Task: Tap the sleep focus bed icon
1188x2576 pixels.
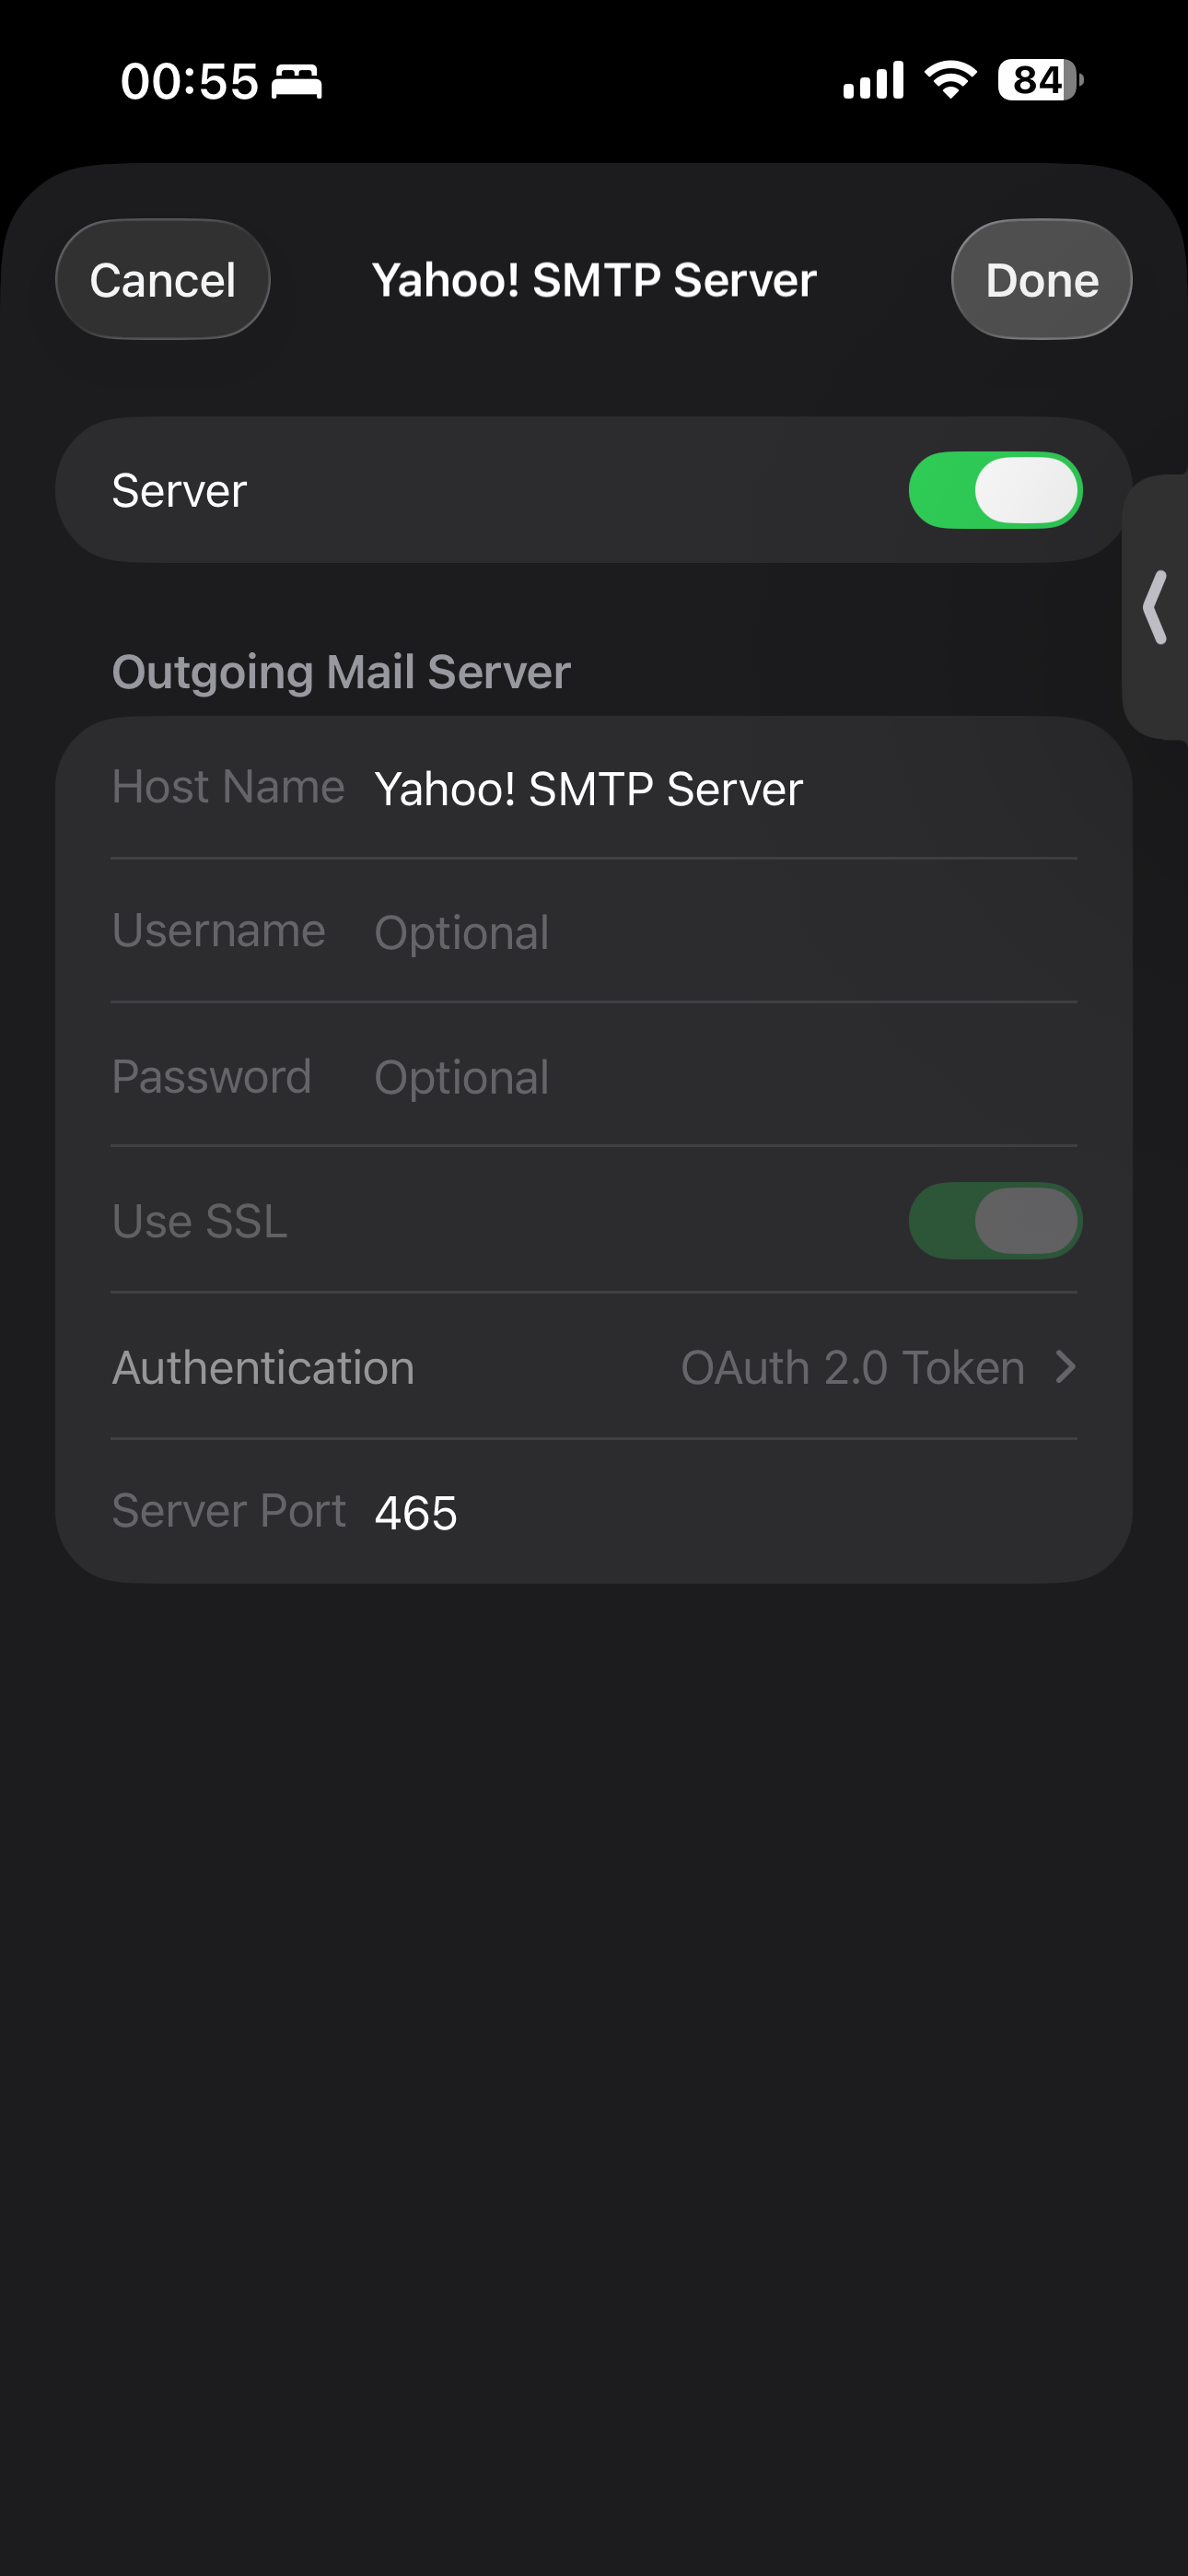Action: 297,81
